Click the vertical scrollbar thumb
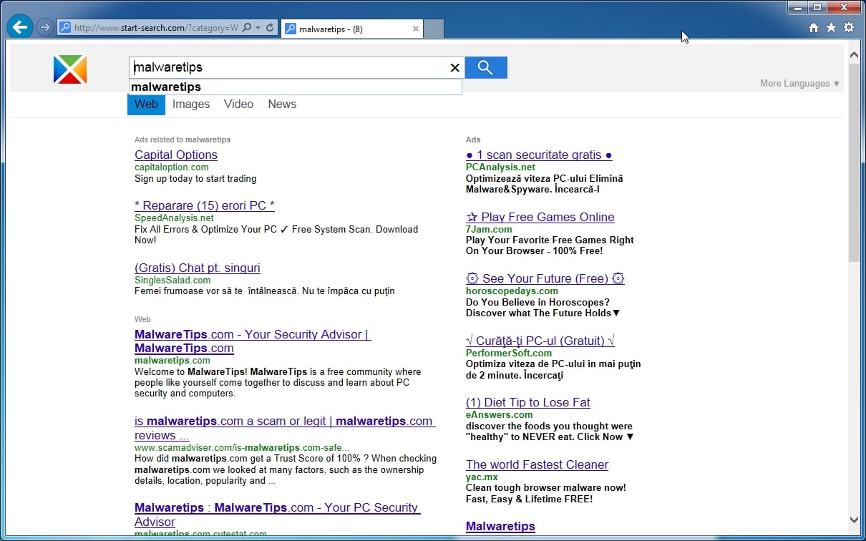Screen dimensions: 866x541 tap(854, 162)
